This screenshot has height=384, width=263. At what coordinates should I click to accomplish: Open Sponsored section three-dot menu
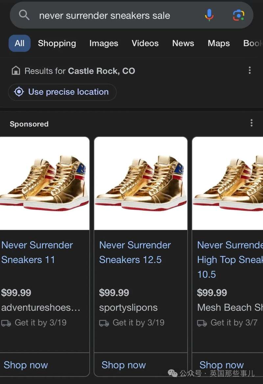[x=251, y=123]
